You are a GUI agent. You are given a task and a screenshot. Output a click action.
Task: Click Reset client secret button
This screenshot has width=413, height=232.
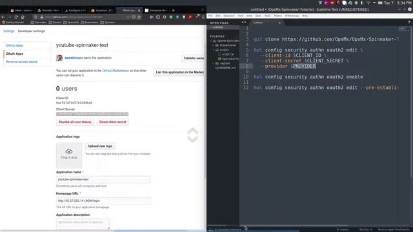point(113,122)
